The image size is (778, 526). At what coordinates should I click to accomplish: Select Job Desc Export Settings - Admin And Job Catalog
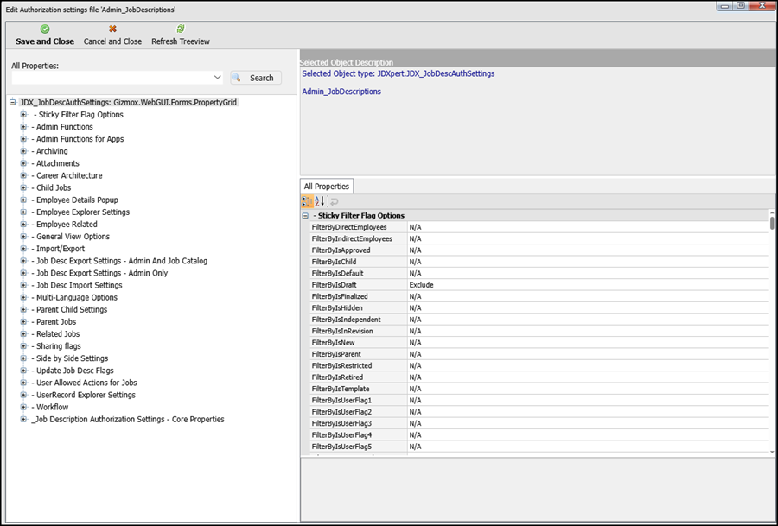click(x=119, y=261)
